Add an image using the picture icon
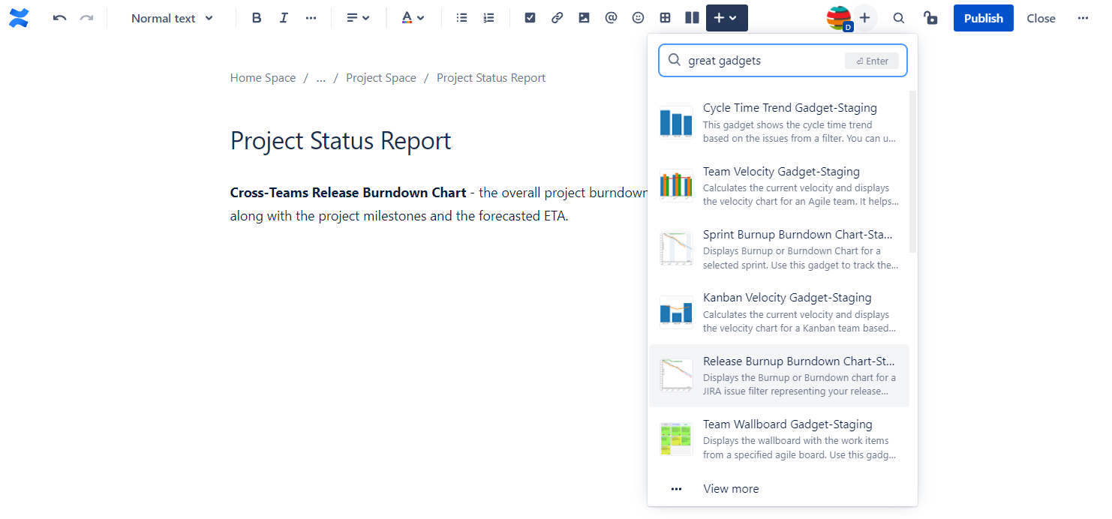 (x=584, y=18)
